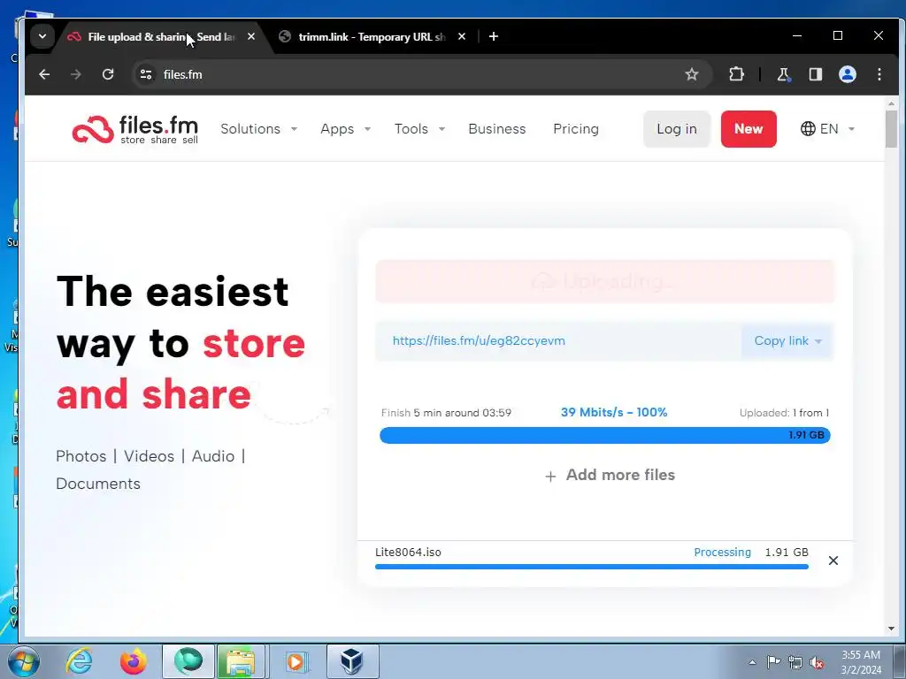Expand the Tools menu

coord(420,129)
